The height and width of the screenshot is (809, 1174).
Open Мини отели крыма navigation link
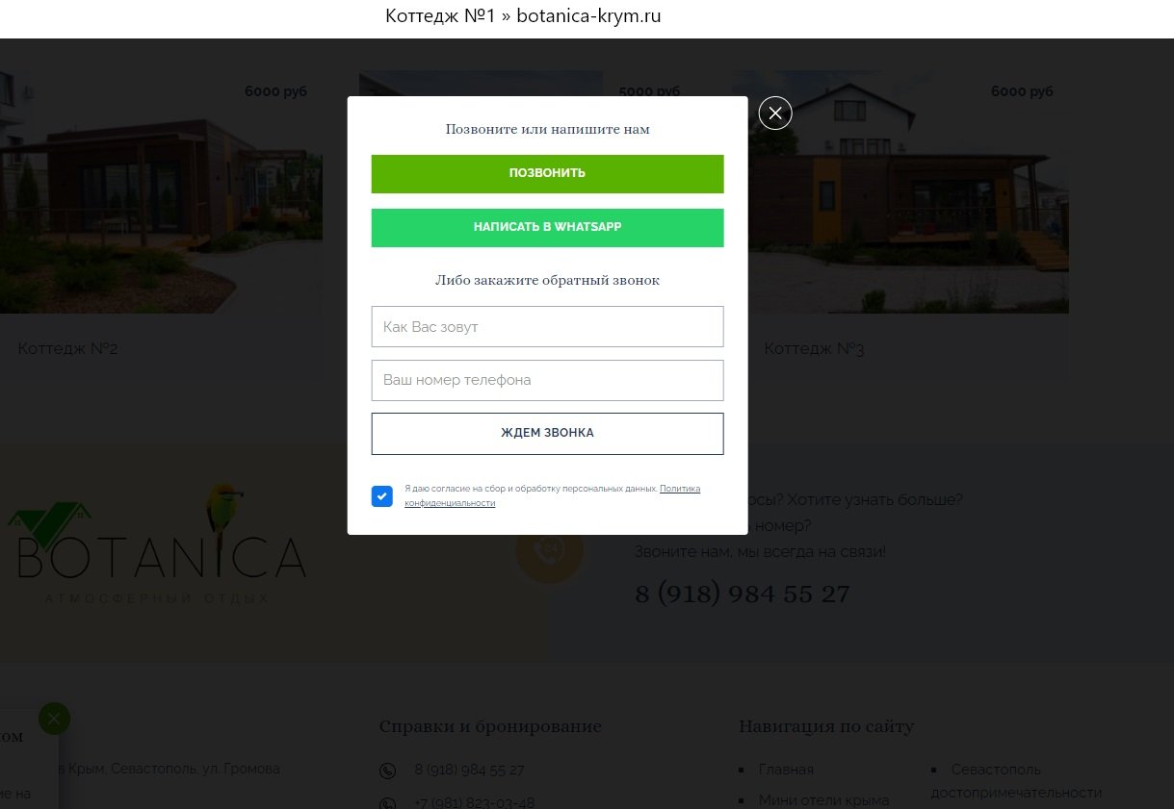tap(823, 800)
